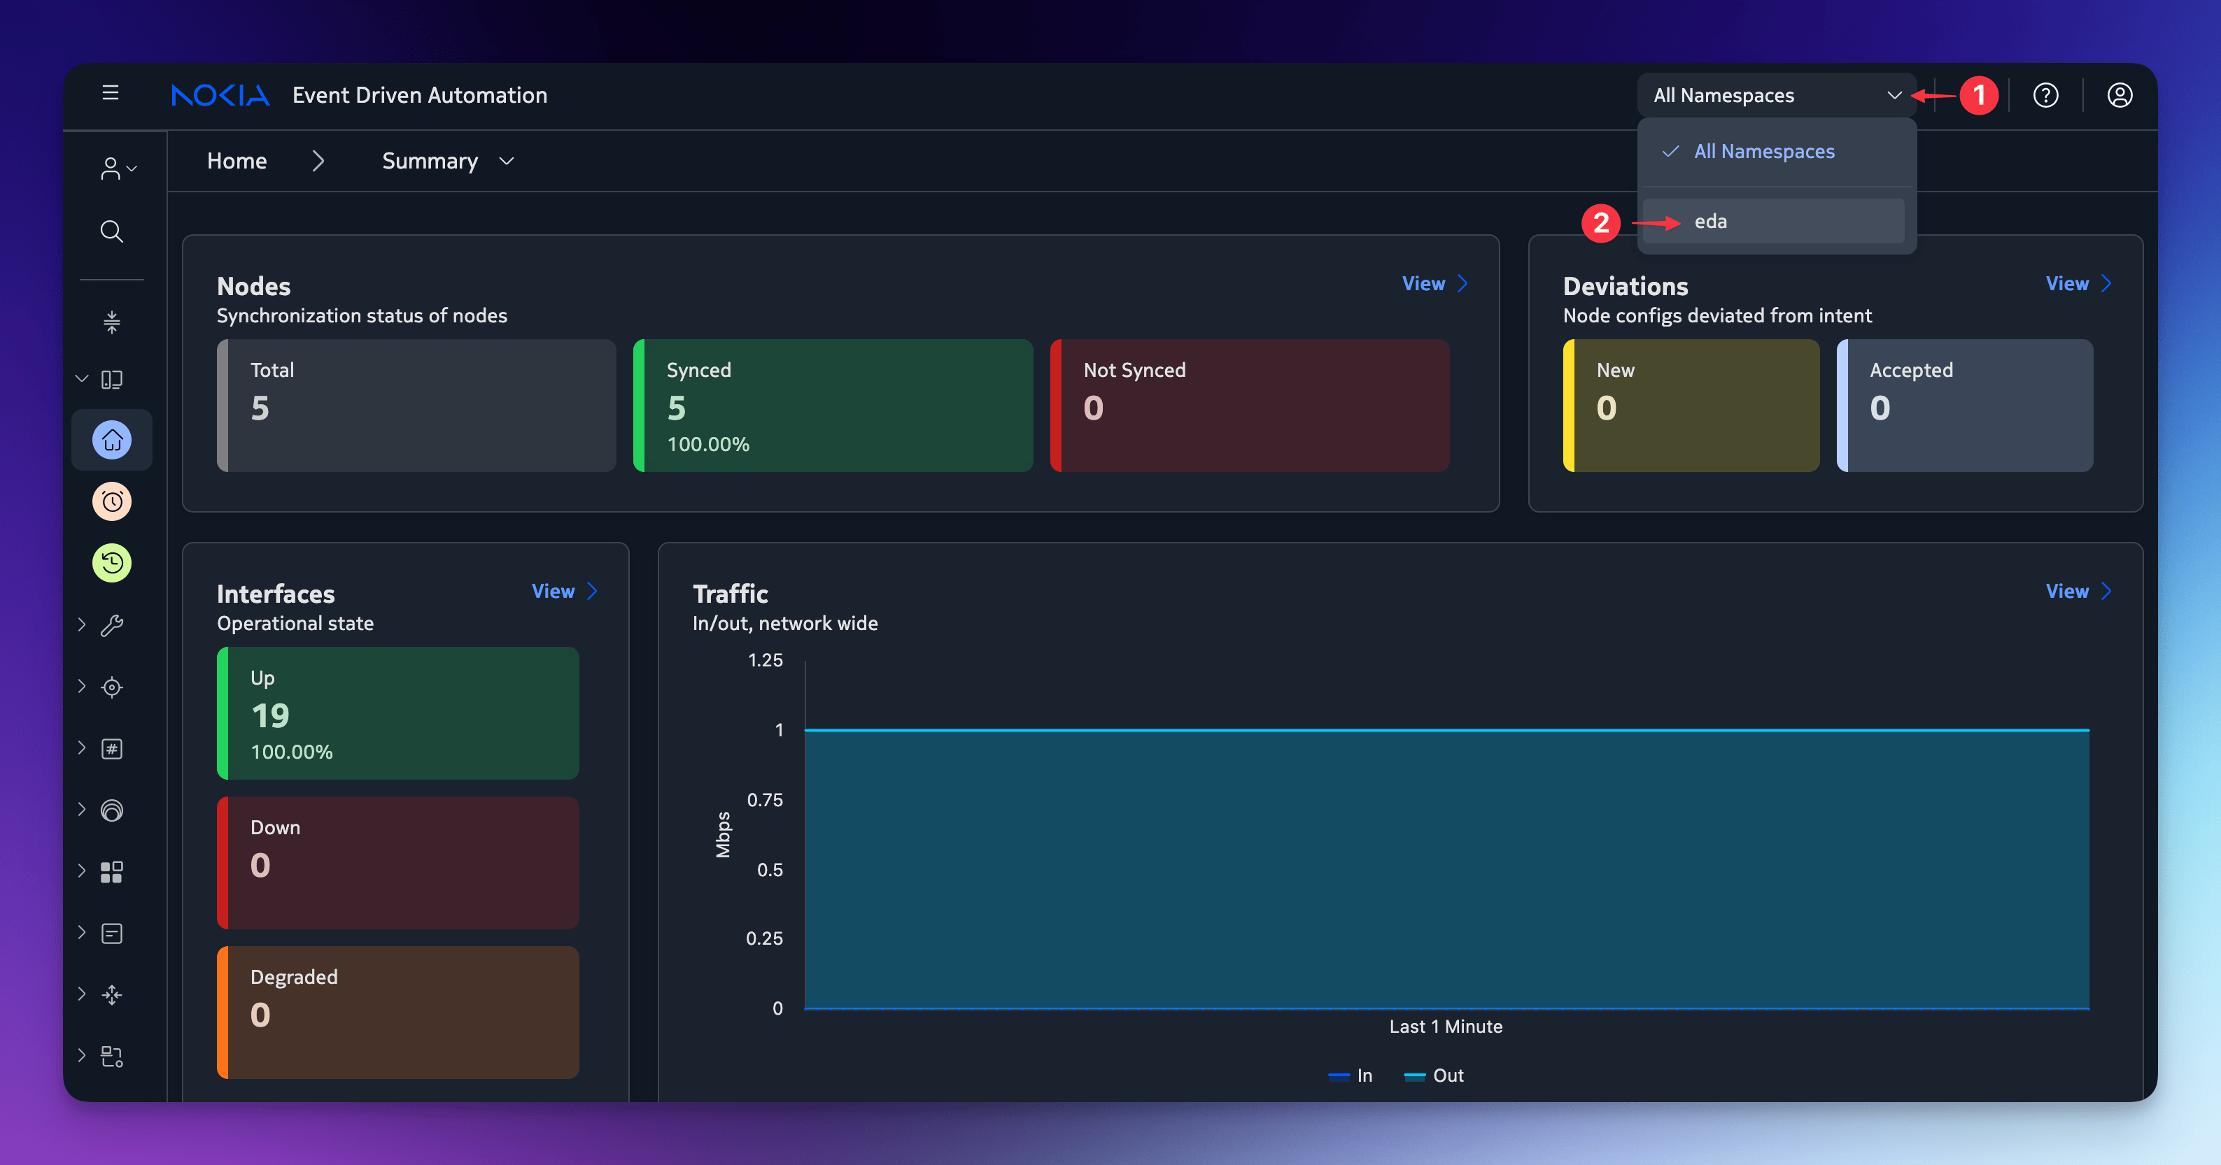Expand the wrench section chevron
Screen dimensions: 2221x1165
(82, 624)
